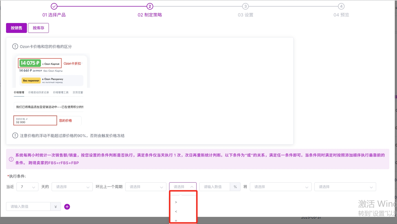Viewport: 397px width, 224px height.
Task: Click the step 4 circle indicator
Action: pos(341,6)
